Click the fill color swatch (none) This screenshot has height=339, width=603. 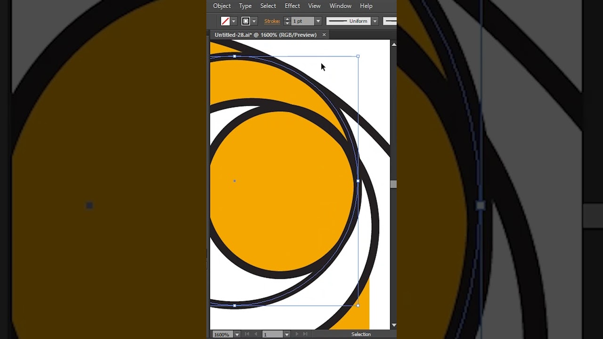pyautogui.click(x=225, y=21)
